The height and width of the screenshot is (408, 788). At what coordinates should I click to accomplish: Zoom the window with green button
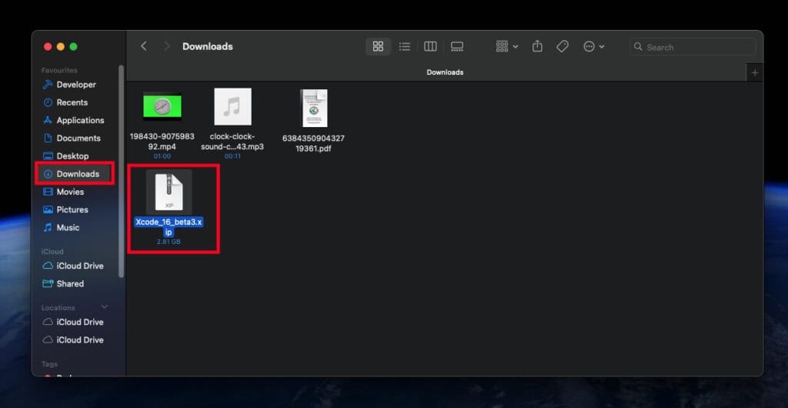click(73, 47)
